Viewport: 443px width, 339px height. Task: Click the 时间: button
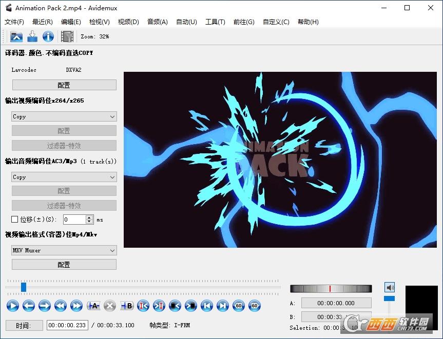[24, 326]
